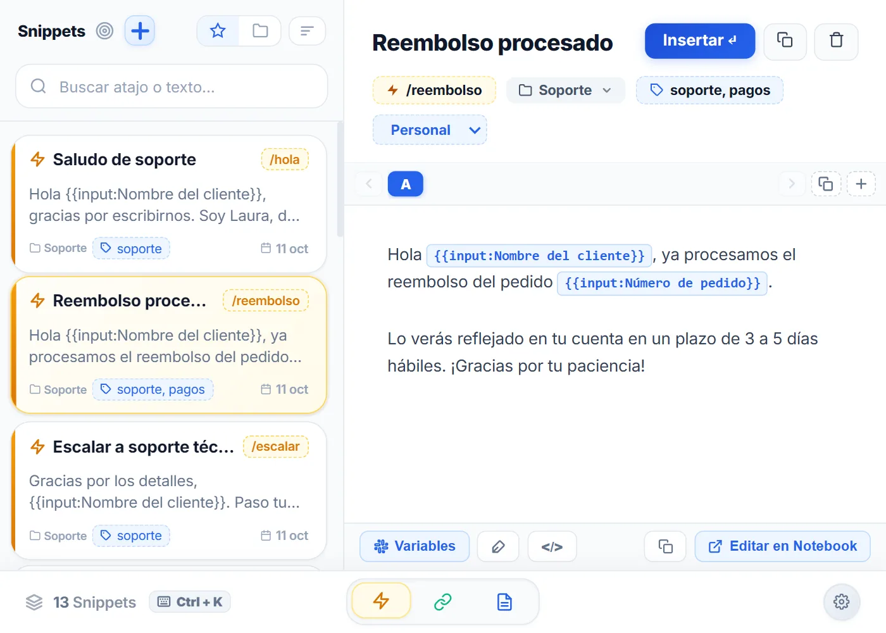The height and width of the screenshot is (633, 886).
Task: Delete the snippet with trash icon
Action: point(836,41)
